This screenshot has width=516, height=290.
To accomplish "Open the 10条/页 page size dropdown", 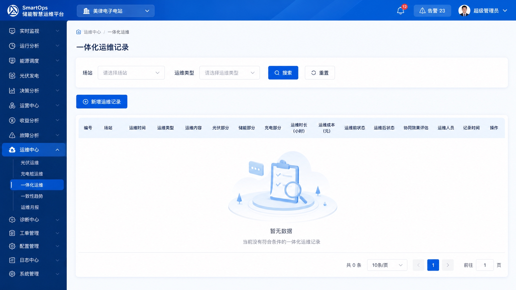I will click(x=387, y=265).
